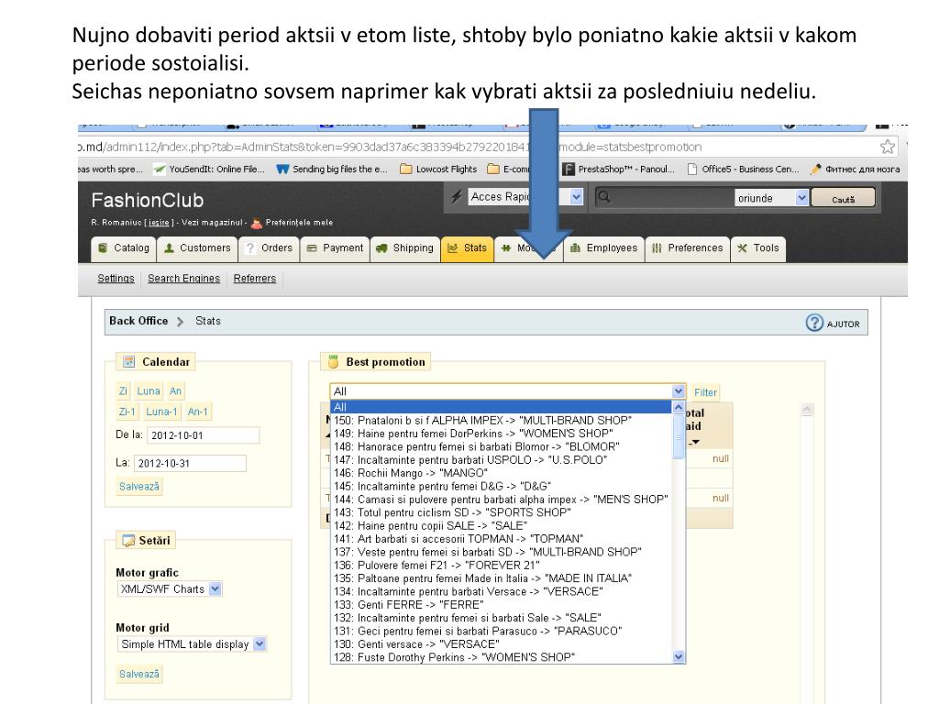The height and width of the screenshot is (704, 939).
Task: Click the Caută search button
Action: coord(844,198)
